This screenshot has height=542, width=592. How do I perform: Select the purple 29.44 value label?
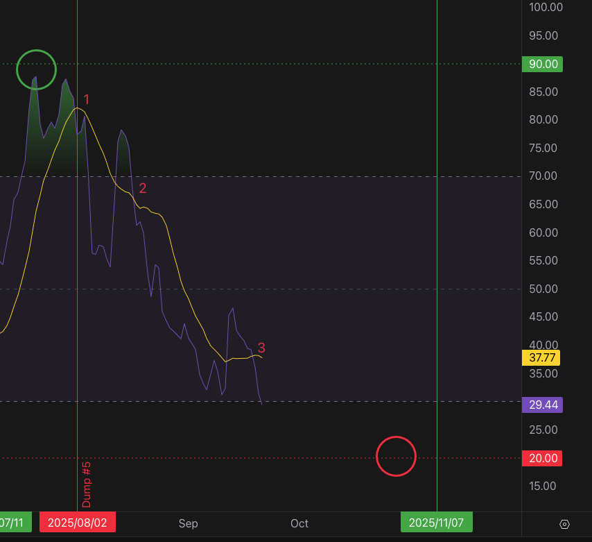542,405
